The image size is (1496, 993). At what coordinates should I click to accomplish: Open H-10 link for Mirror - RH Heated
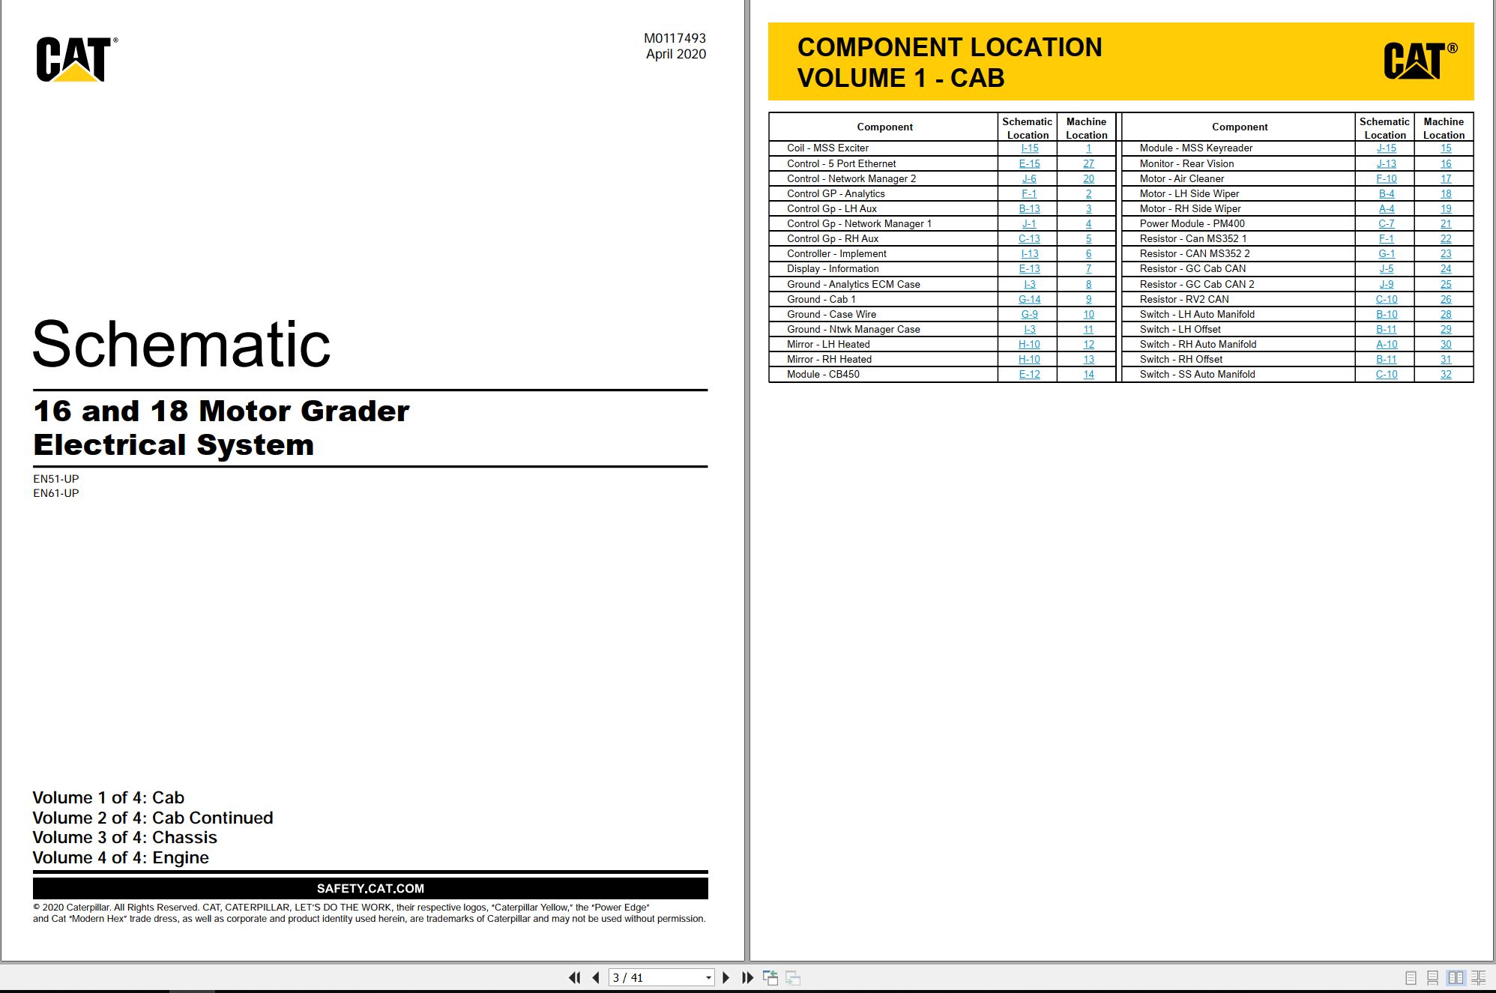click(x=1030, y=359)
